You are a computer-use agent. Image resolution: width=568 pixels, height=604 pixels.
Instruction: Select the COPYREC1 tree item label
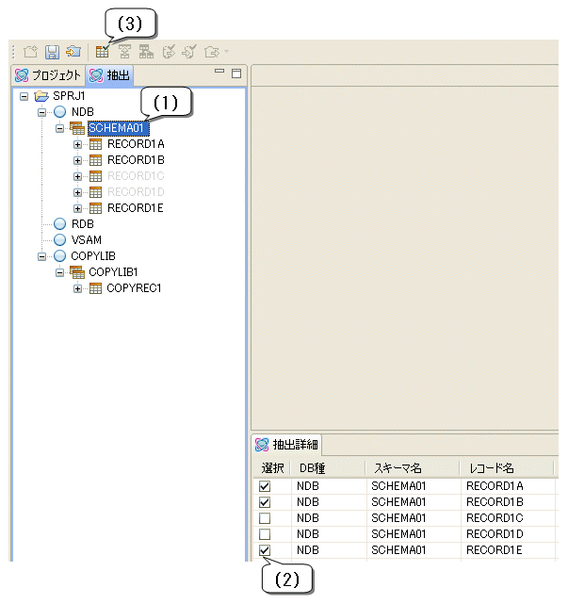click(x=134, y=288)
